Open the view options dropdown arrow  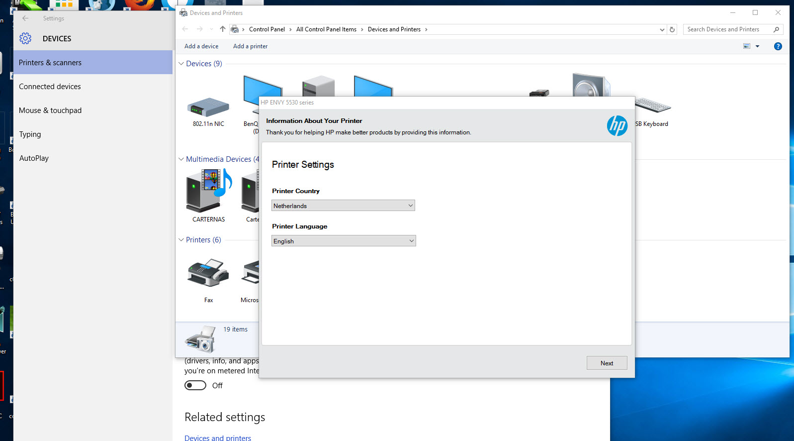pyautogui.click(x=758, y=46)
